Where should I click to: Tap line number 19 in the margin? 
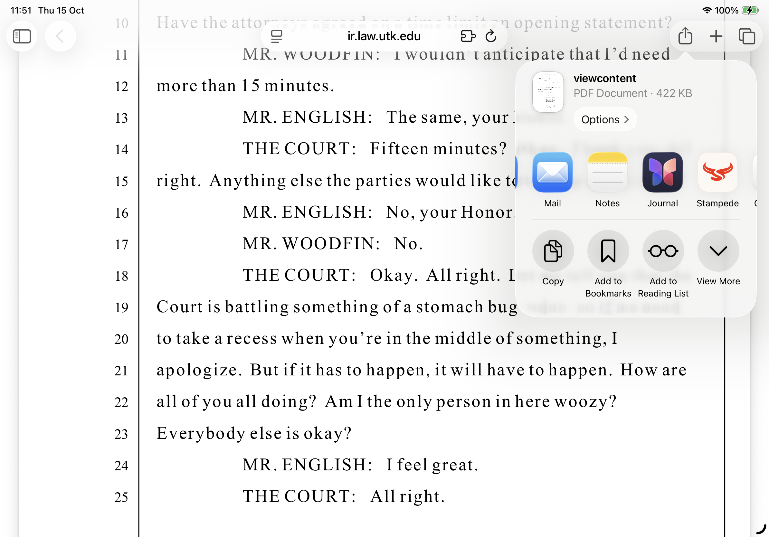(x=122, y=307)
